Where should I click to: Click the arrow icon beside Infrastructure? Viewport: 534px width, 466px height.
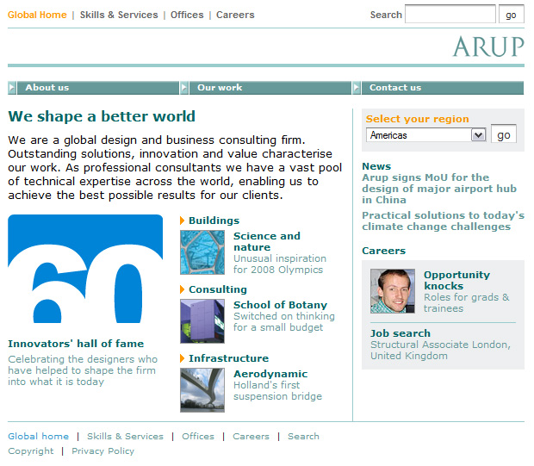pyautogui.click(x=183, y=358)
